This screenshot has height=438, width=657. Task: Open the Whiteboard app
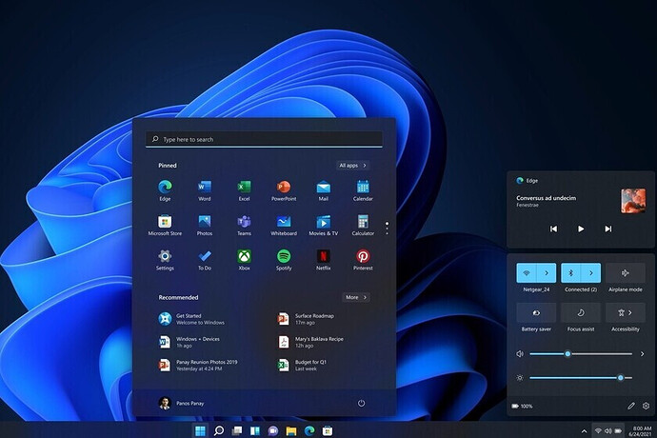[284, 225]
